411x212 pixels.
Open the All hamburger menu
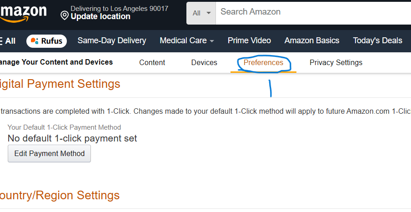7,41
